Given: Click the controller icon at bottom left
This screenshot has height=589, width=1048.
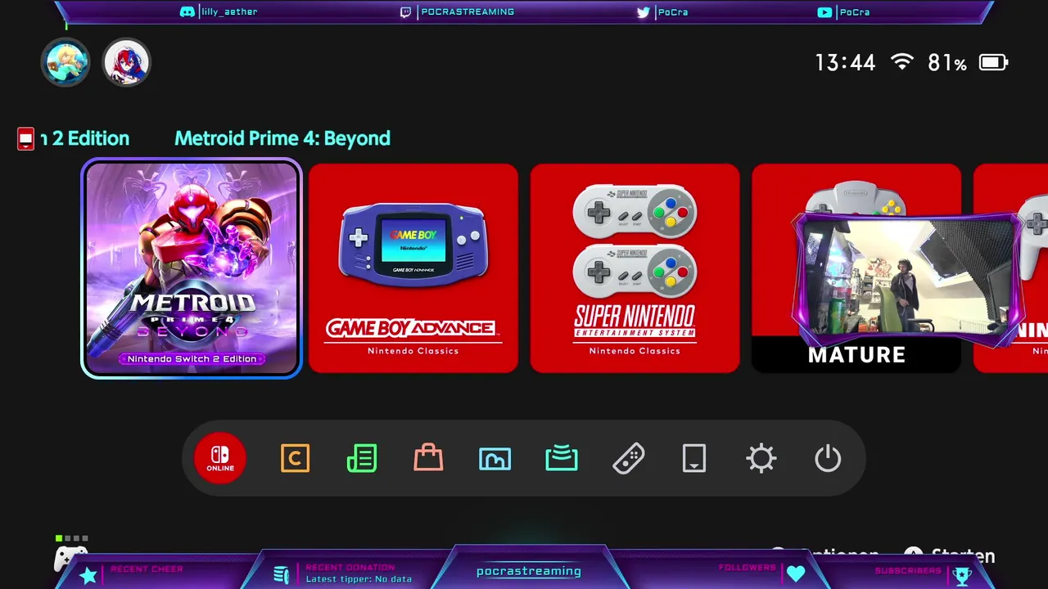Looking at the screenshot, I should click(x=71, y=558).
